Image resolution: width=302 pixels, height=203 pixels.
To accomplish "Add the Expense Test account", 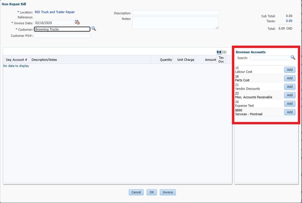I will point(289,104).
